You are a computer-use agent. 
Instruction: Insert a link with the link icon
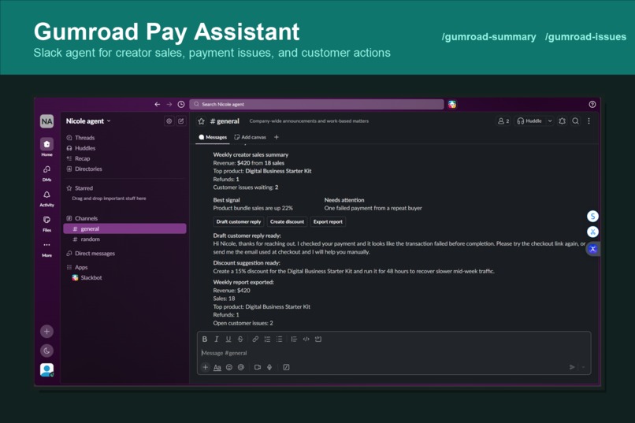pyautogui.click(x=255, y=340)
